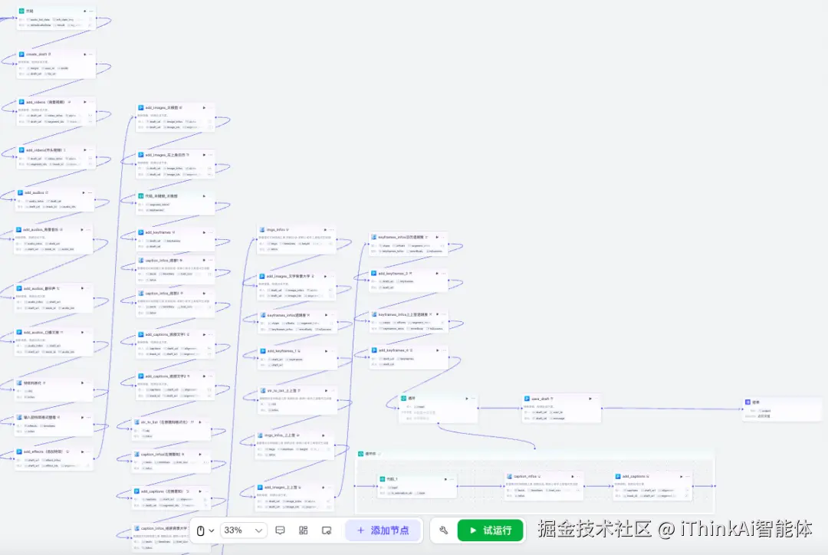Viewport: 828px width, 555px height.
Task: Click the mouse interaction mode icon
Action: tap(201, 530)
